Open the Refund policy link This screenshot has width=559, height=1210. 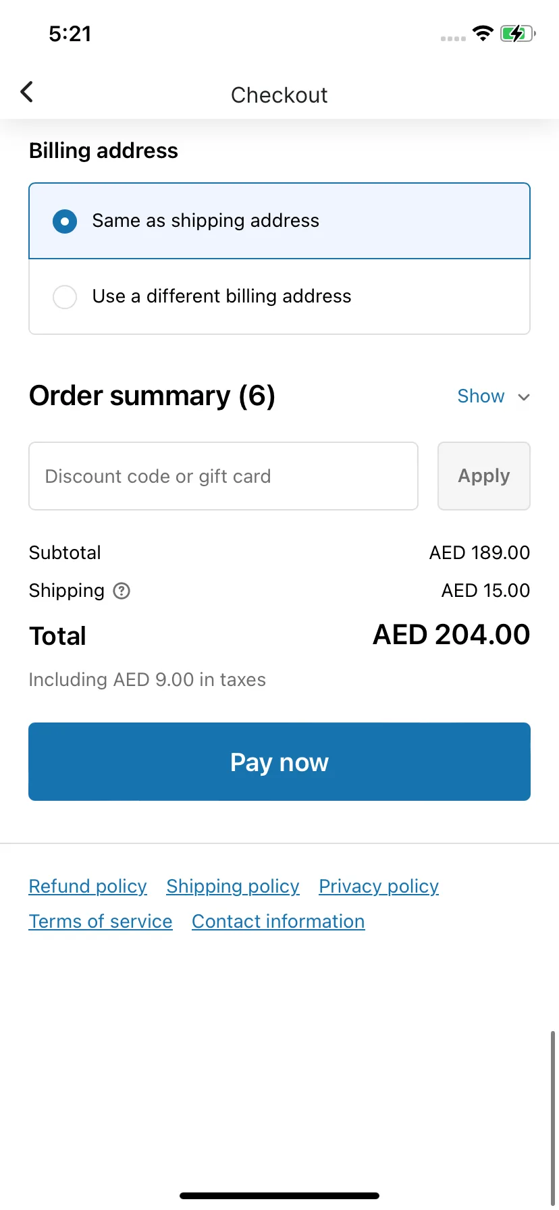point(88,886)
